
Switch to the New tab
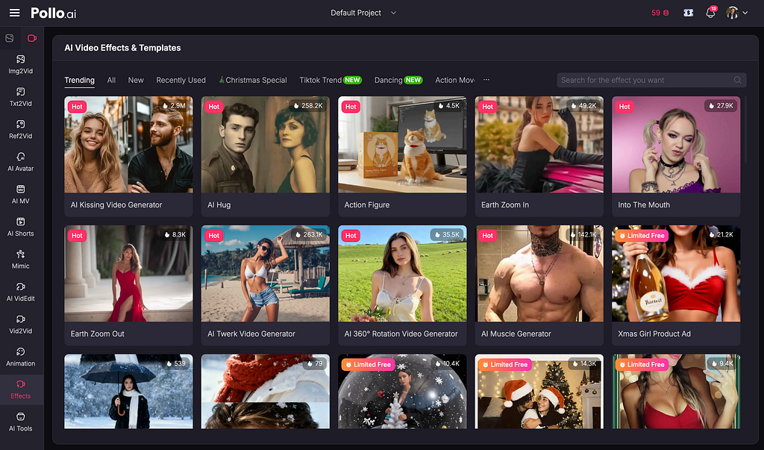(136, 80)
